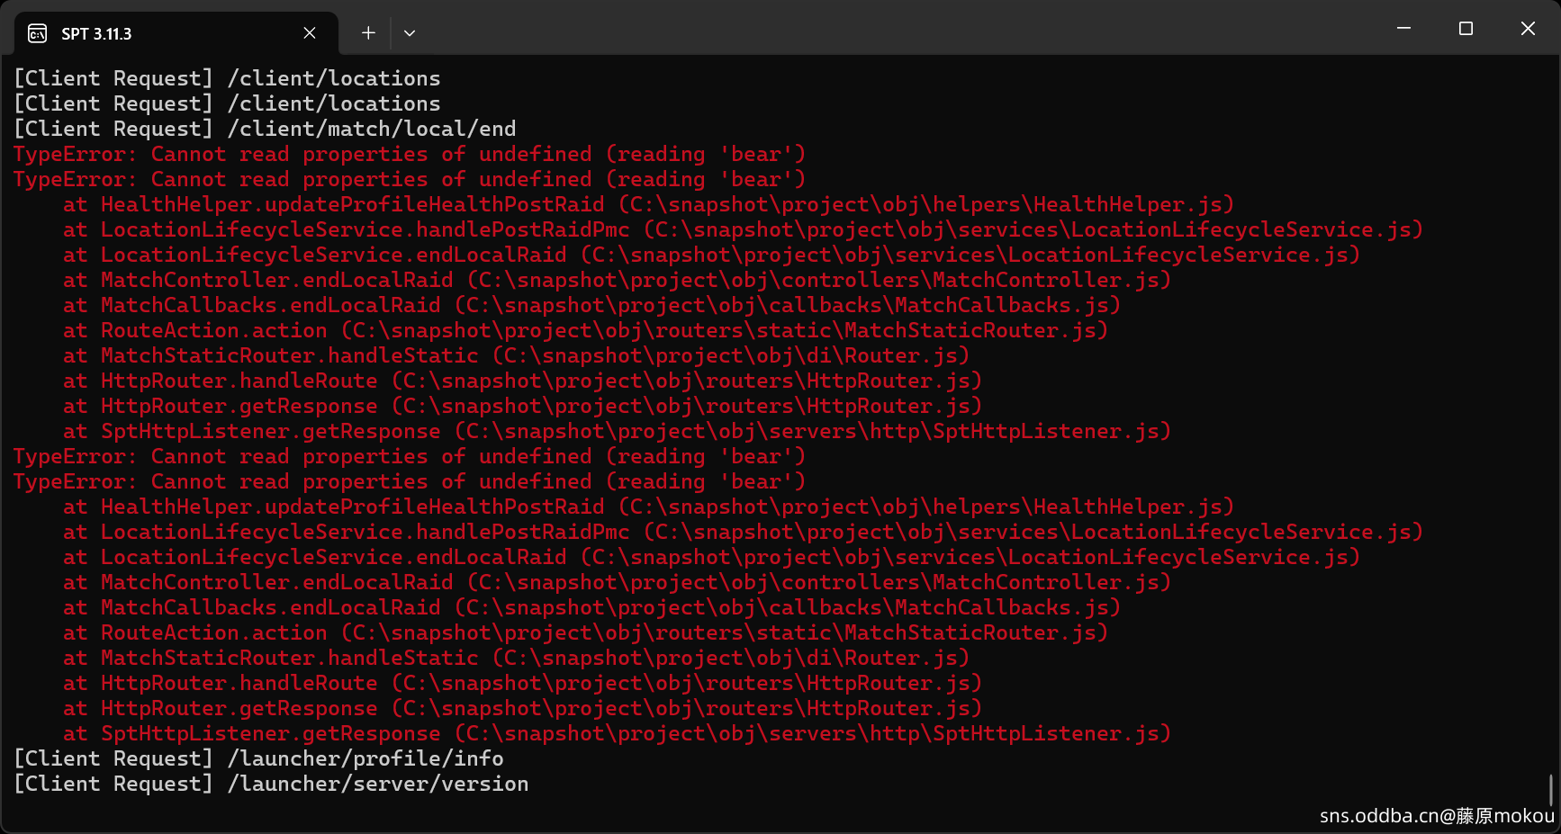The height and width of the screenshot is (834, 1561).
Task: Close the SPT 3.11.3 tab
Action: click(310, 33)
